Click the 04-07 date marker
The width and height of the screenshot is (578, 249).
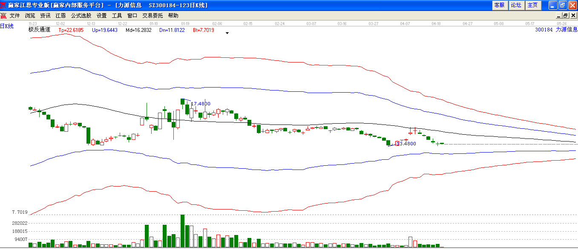tap(405, 24)
